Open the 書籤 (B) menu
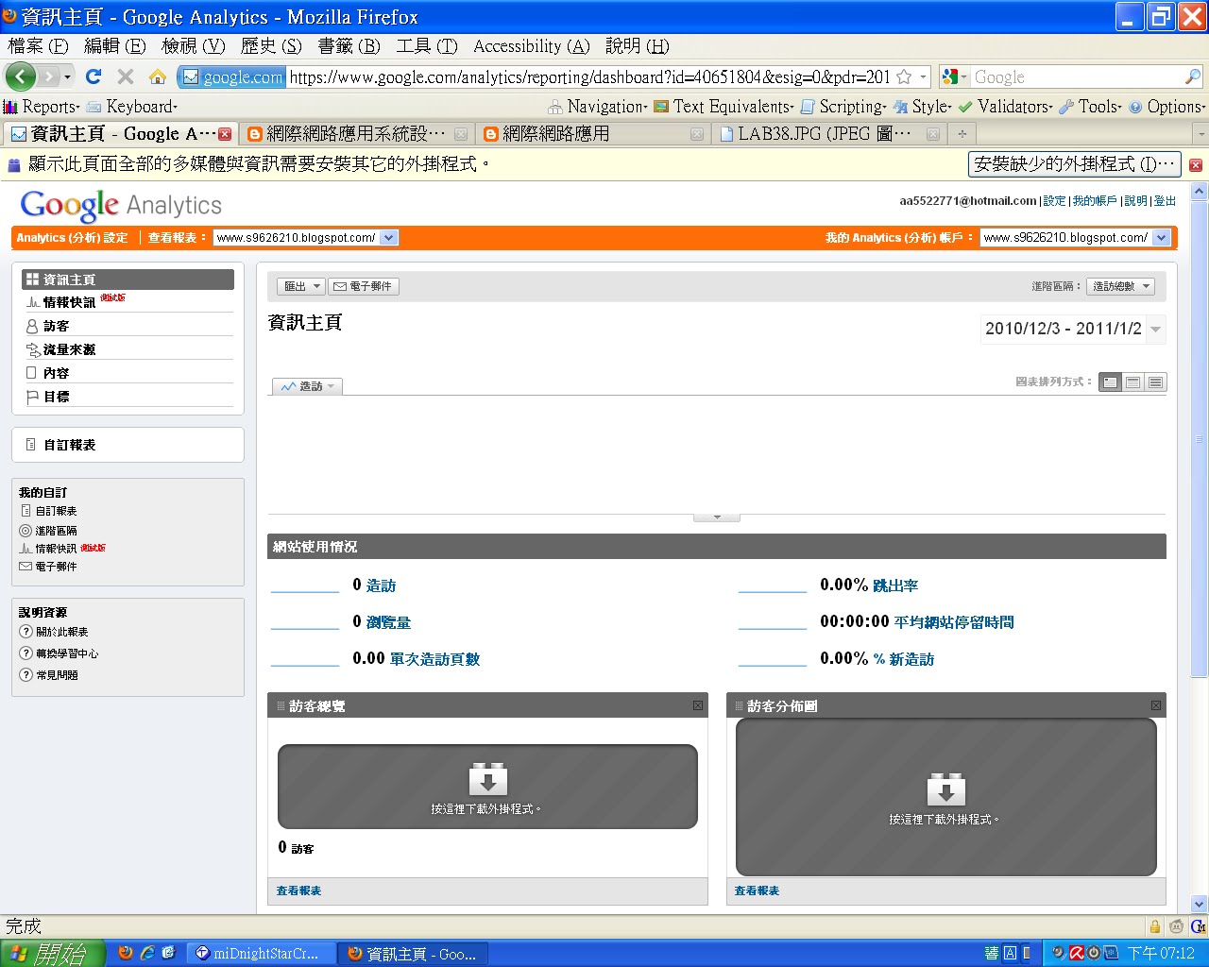Screen dimensions: 1209x967 click(x=349, y=46)
